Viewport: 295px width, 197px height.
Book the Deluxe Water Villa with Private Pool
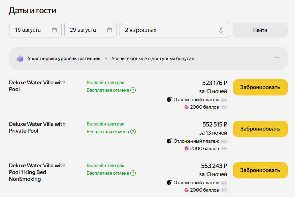click(x=260, y=129)
